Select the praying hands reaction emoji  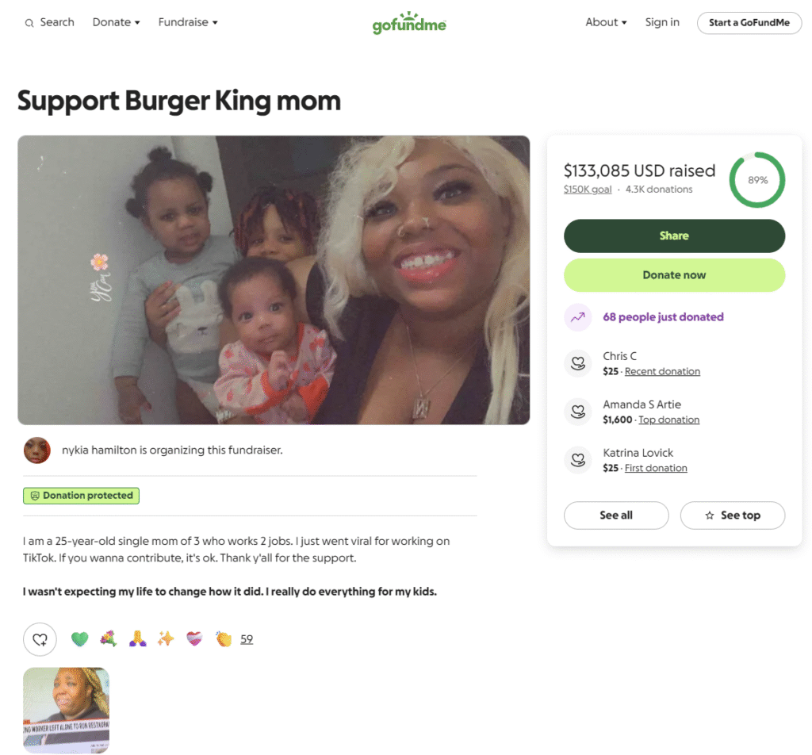pos(137,639)
